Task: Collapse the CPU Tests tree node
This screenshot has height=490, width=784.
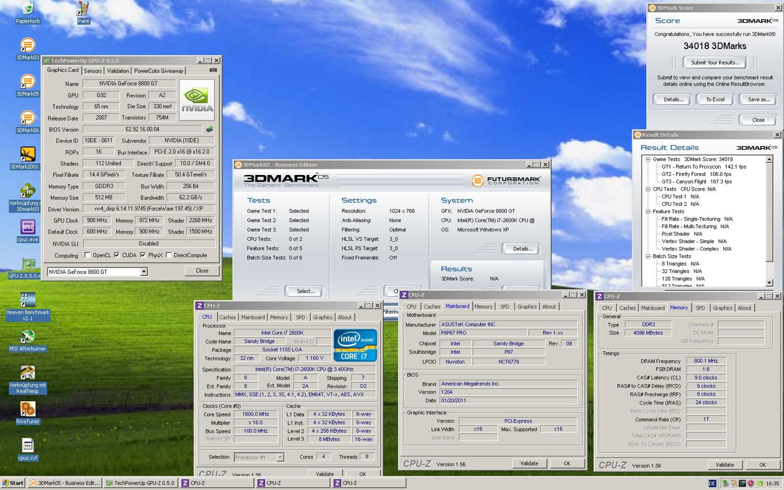Action: 648,189
